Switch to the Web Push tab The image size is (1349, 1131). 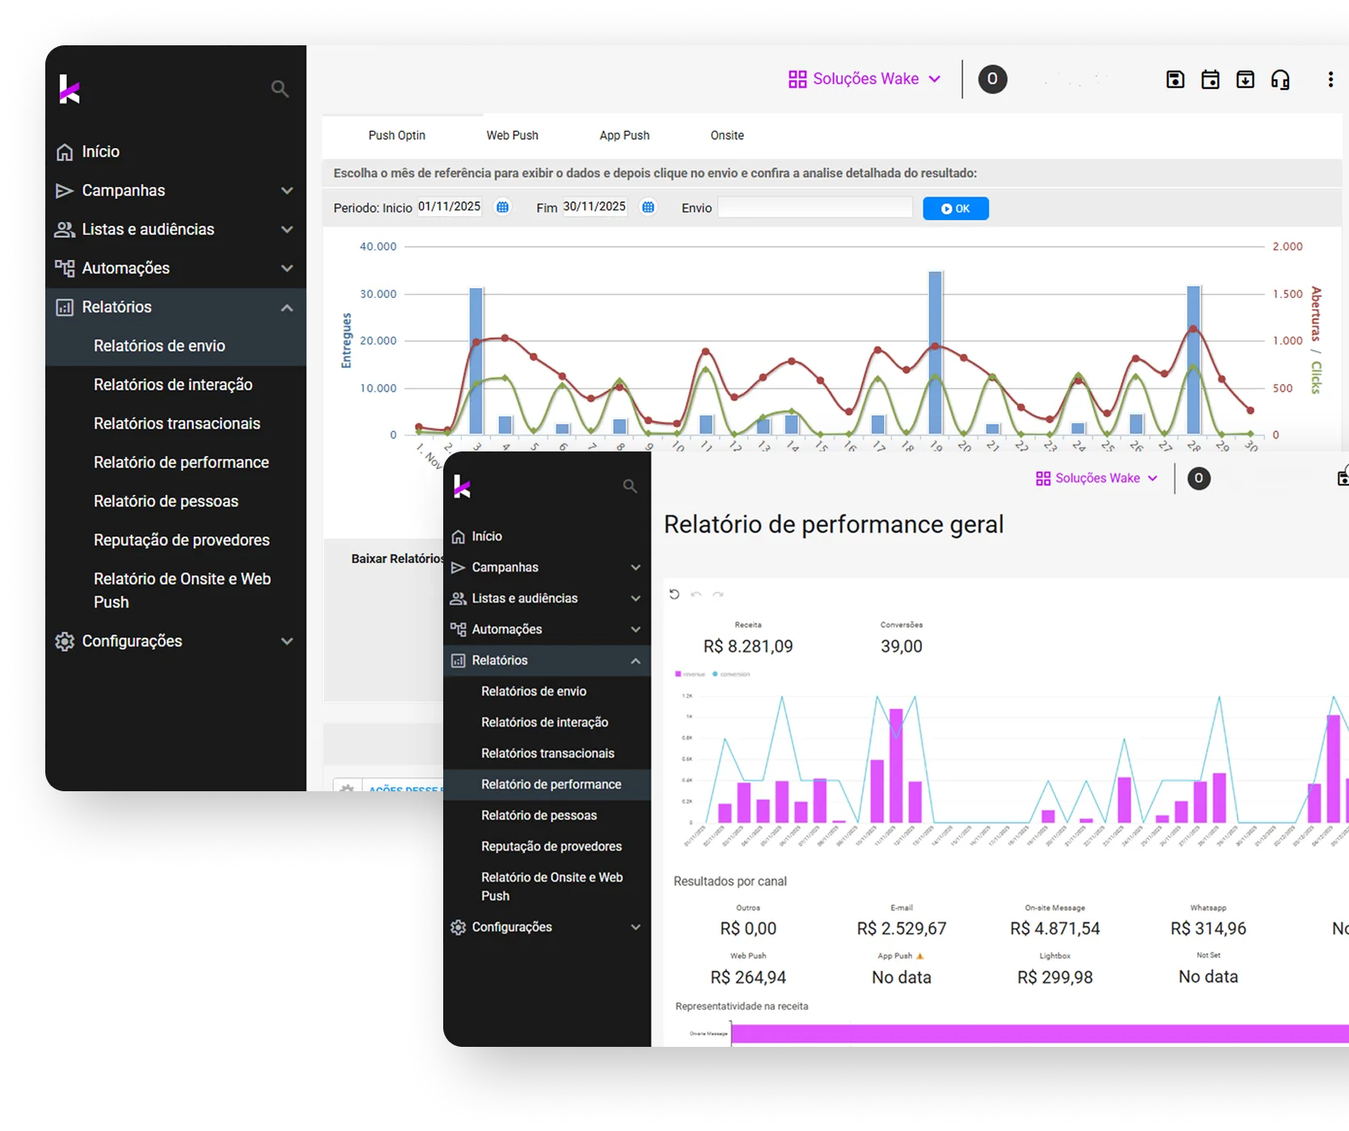coord(512,135)
